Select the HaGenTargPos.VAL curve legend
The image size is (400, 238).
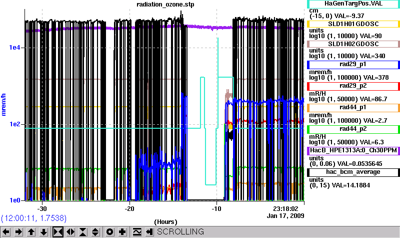coord(353,4)
